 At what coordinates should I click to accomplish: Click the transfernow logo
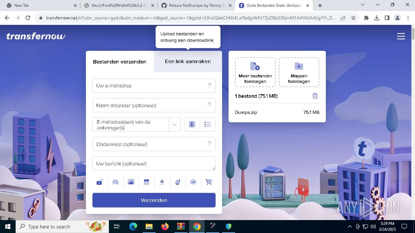(x=36, y=36)
